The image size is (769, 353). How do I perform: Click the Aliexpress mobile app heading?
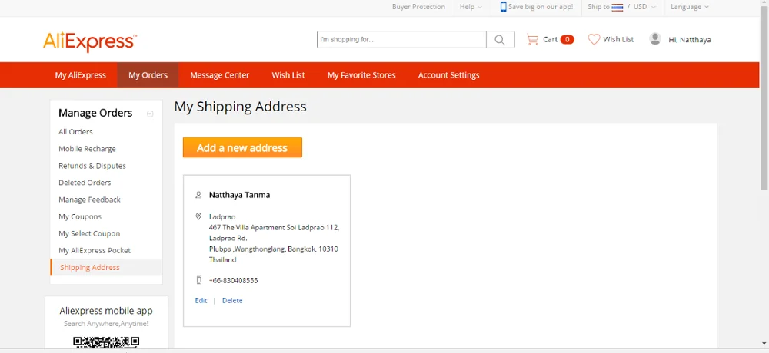[x=106, y=311]
